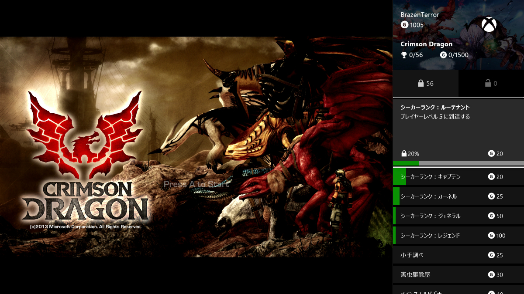Click the Xbox logo icon

489,24
